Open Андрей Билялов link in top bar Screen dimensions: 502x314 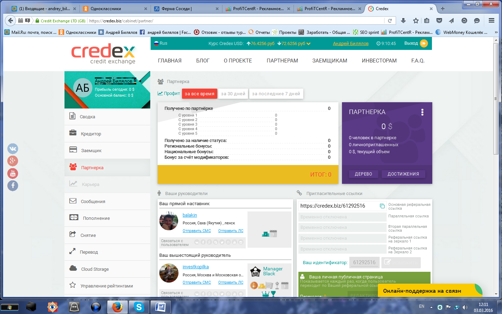tap(351, 43)
